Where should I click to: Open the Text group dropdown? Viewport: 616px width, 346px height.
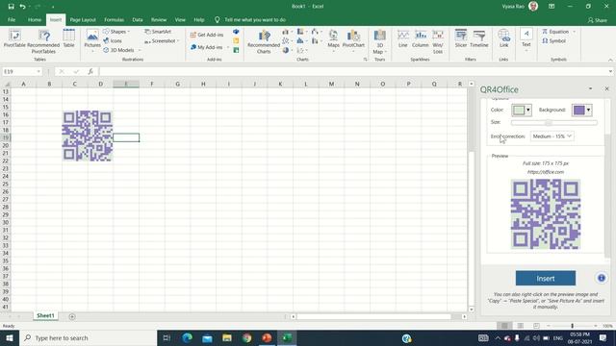click(526, 40)
